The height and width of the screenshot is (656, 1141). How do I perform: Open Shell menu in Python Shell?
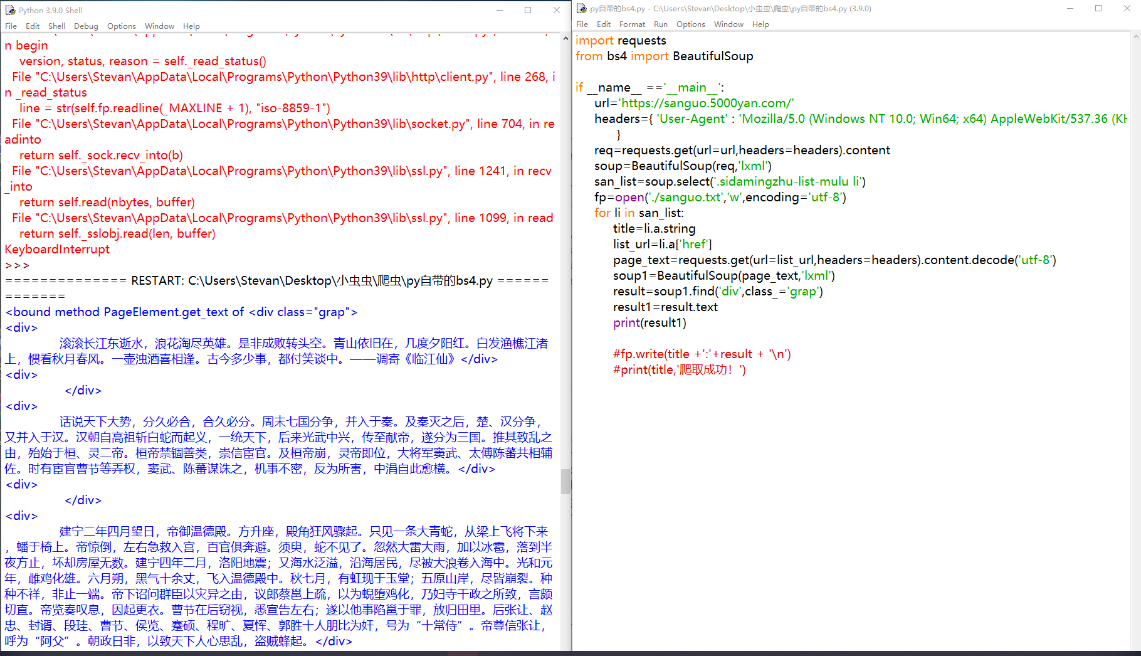coord(56,26)
